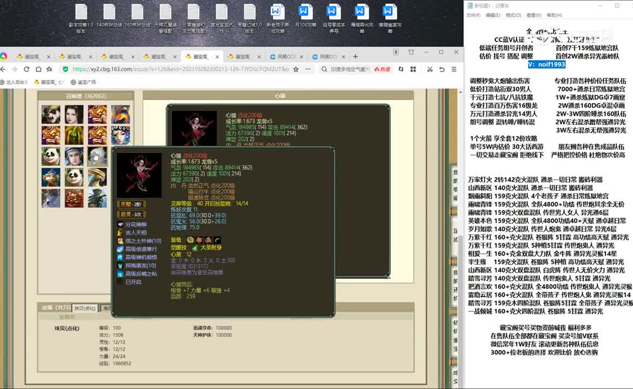Open the browser extensions grid icon
The height and width of the screenshot is (389, 633).
point(413,69)
